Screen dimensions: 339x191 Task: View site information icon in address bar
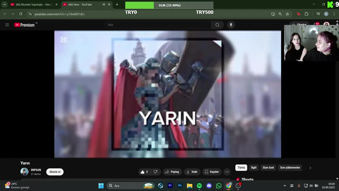[30, 14]
